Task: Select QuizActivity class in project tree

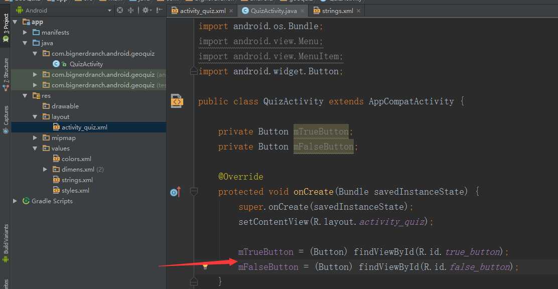Action: (x=89, y=64)
